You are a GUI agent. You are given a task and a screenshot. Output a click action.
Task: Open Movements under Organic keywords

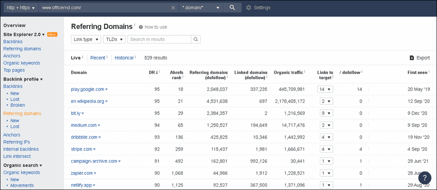pyautogui.click(x=22, y=185)
